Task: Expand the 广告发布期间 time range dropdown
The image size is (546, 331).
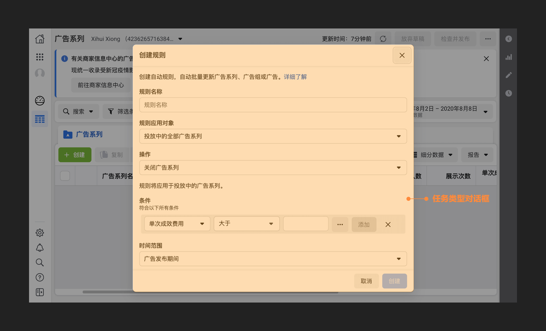Action: 273,259
